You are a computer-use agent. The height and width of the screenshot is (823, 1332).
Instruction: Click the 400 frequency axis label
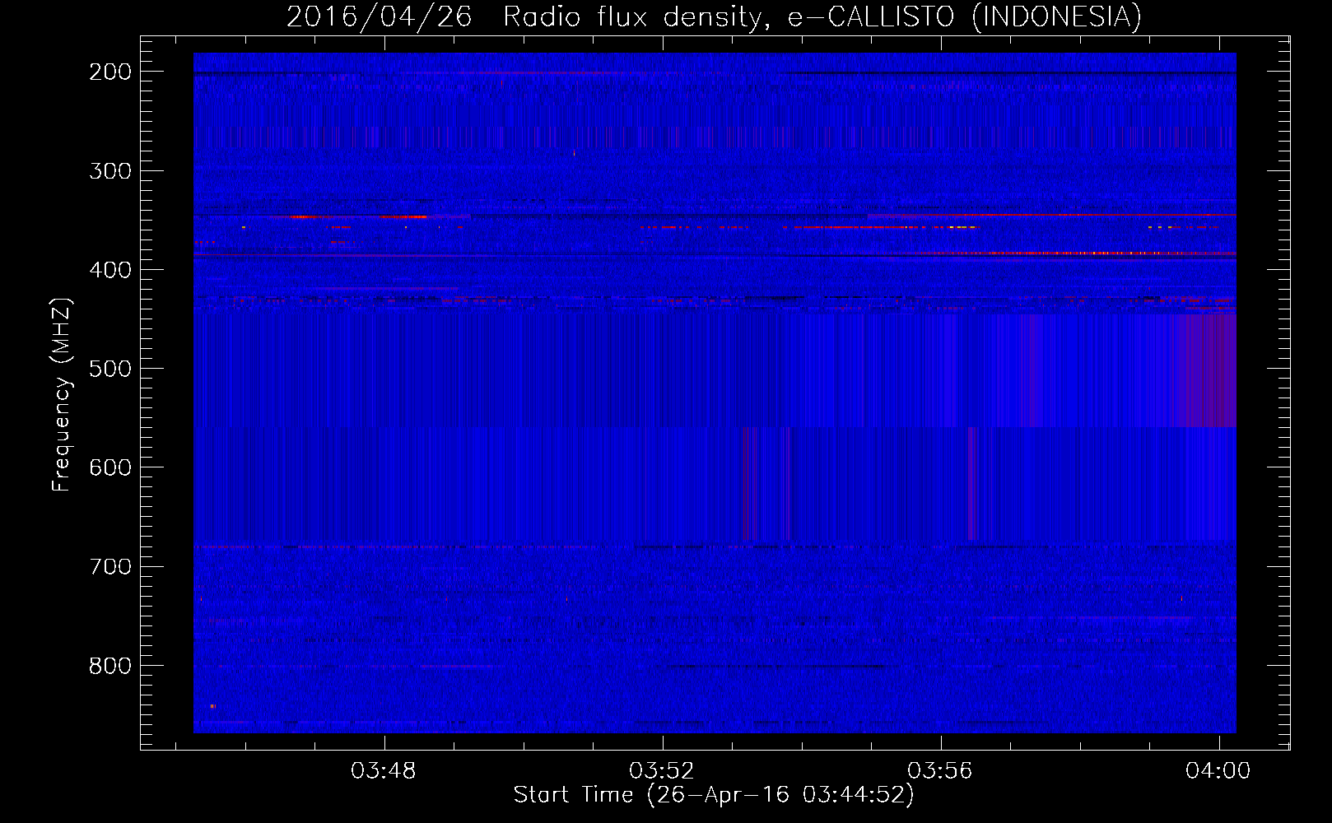click(110, 270)
